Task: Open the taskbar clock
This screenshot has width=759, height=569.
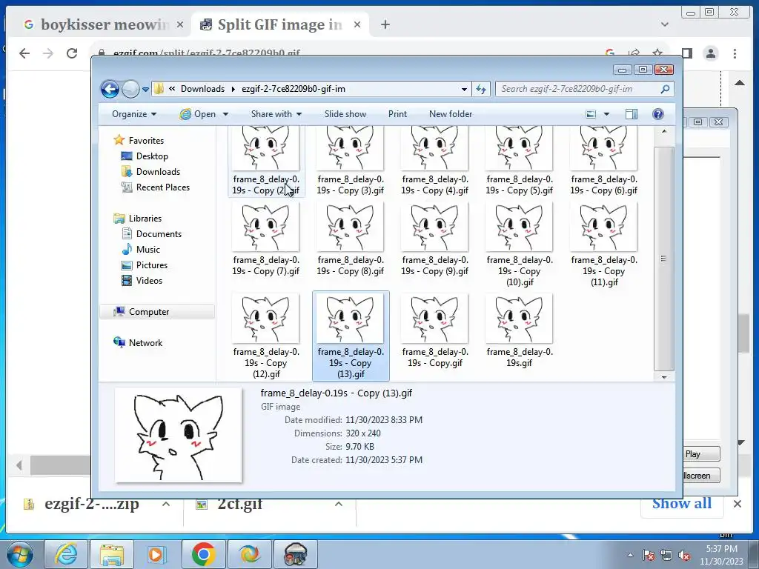Action: click(x=721, y=555)
